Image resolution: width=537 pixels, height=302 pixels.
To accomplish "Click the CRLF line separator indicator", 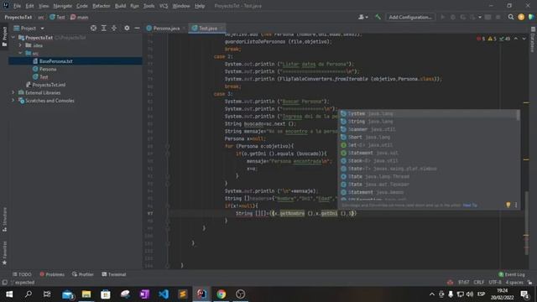I will (479, 283).
